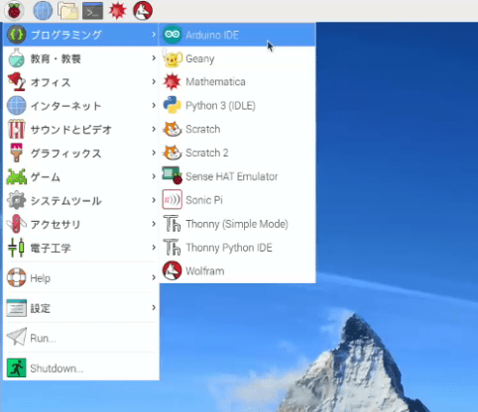Expand the インターネット submenu arrow
478x412 pixels.
tap(154, 105)
